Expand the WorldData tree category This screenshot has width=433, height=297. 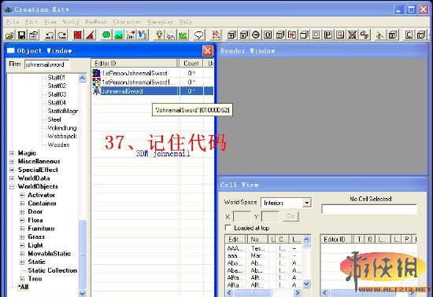click(x=12, y=178)
